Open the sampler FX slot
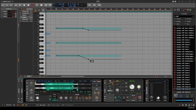The image size is (196, 110). click(x=97, y=85)
